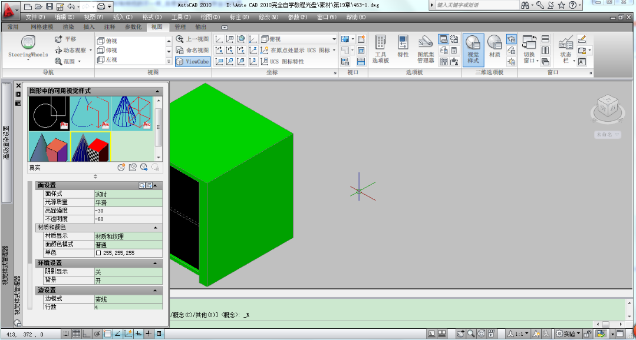Open the 绘图 menu
The image size is (636, 340).
[x=210, y=18]
